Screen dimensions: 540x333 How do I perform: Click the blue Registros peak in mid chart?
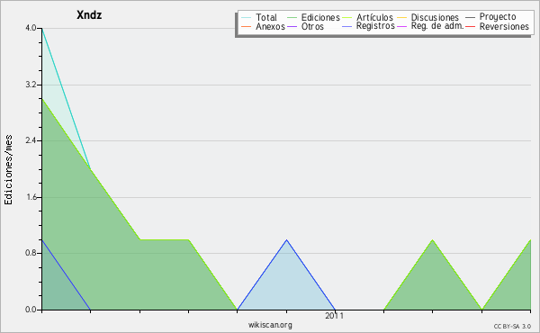coord(286,240)
